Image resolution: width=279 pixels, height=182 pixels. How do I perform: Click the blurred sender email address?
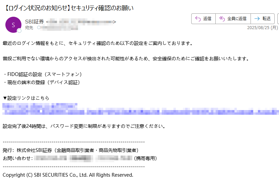pos(81,22)
